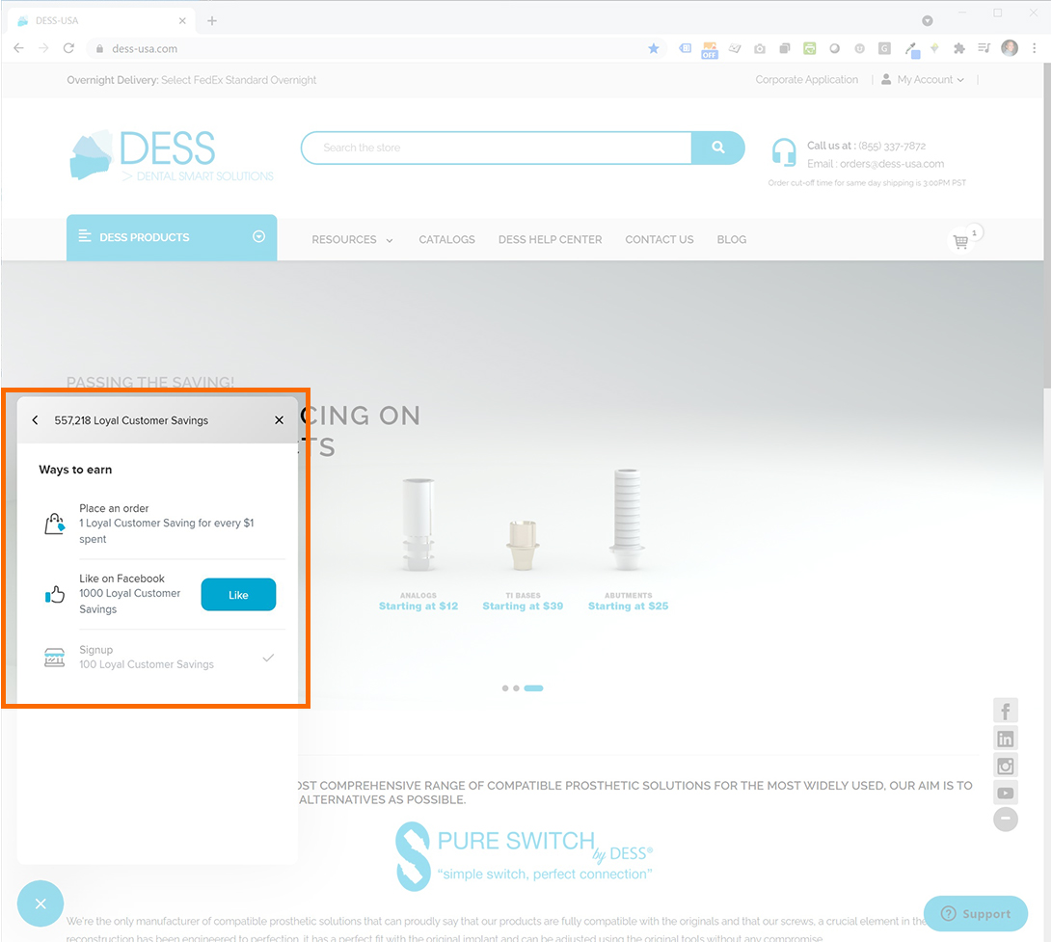Click the Abutments product image
The image size is (1052, 942).
(628, 520)
